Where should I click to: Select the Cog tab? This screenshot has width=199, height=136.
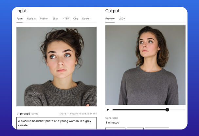[x=76, y=19]
